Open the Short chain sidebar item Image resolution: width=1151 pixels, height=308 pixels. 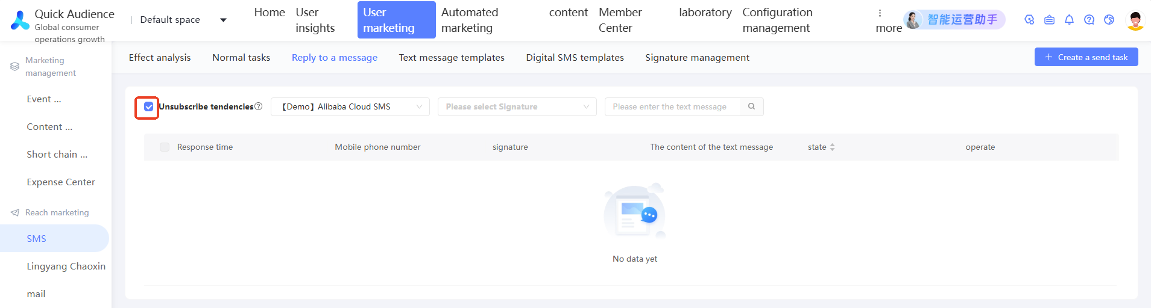tap(57, 155)
